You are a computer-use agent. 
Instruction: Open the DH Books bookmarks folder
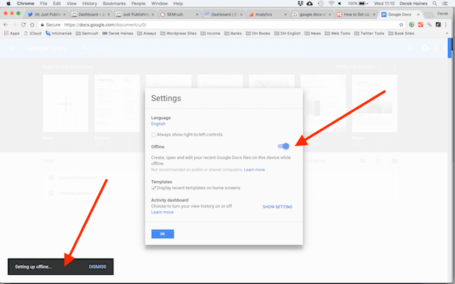click(x=258, y=34)
